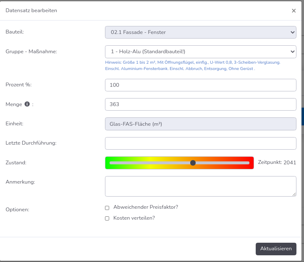Click into the Menge input field

tap(200, 104)
